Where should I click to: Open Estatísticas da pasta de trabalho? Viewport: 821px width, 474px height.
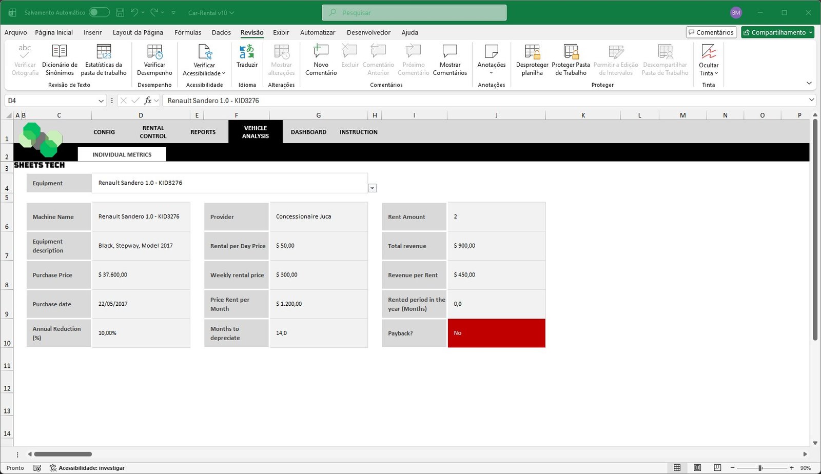pos(104,58)
